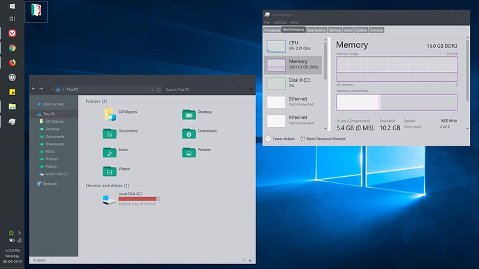The width and height of the screenshot is (479, 269).
Task: Open Vivaldi browser from the taskbar
Action: tap(12, 33)
